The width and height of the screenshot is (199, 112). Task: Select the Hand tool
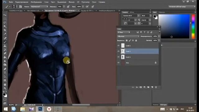[5, 84]
